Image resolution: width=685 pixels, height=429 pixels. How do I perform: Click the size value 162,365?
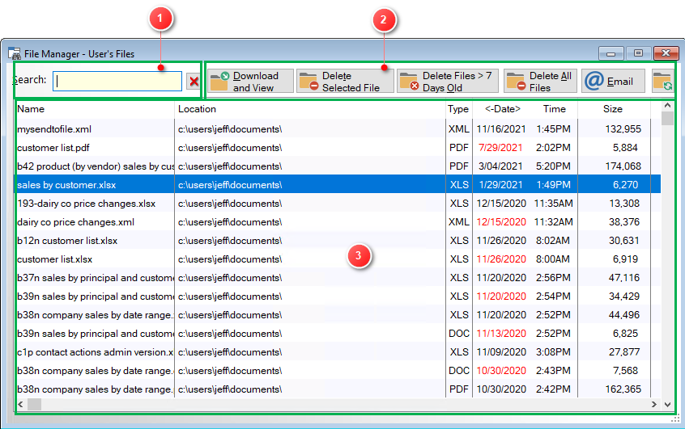pos(623,389)
